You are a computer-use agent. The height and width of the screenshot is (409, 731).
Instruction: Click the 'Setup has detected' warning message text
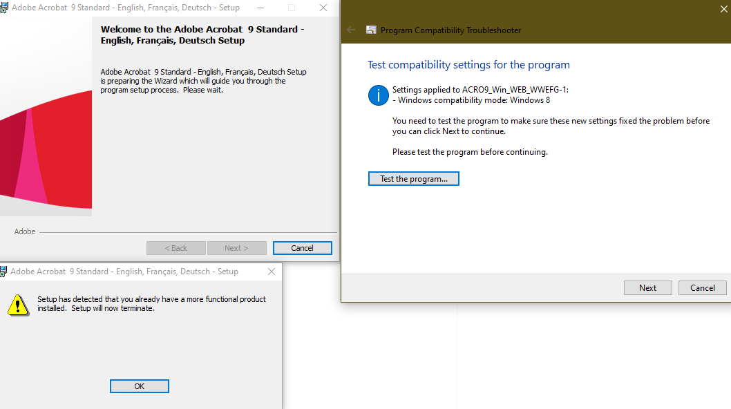pos(151,303)
